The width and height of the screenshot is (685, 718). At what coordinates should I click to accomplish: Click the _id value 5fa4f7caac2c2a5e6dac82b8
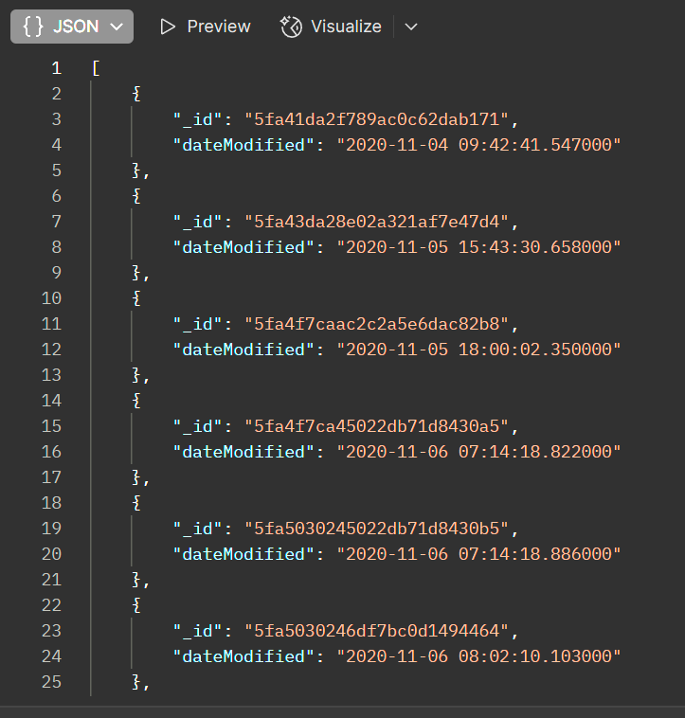coord(378,324)
